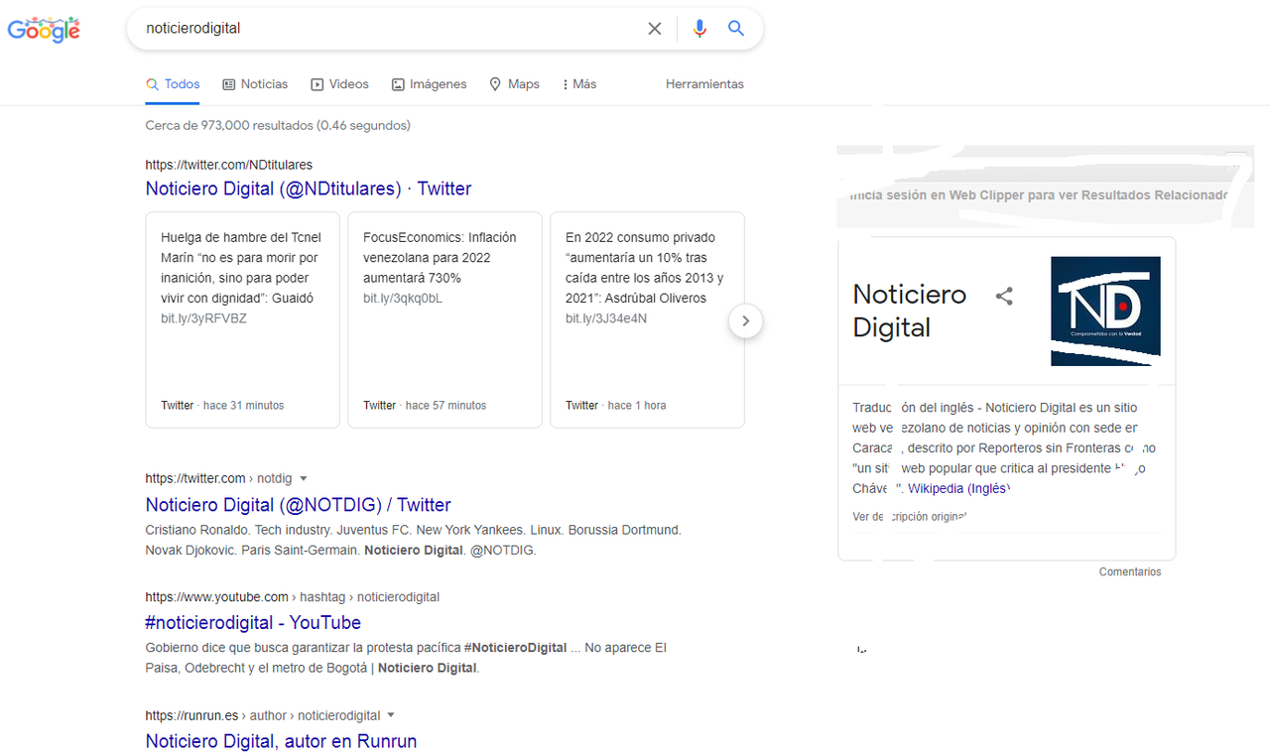The image size is (1270, 755).
Task: Expand options for runrun.es result
Action: (x=391, y=715)
